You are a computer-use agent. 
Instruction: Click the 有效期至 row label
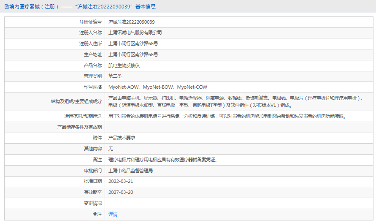coord(93,192)
